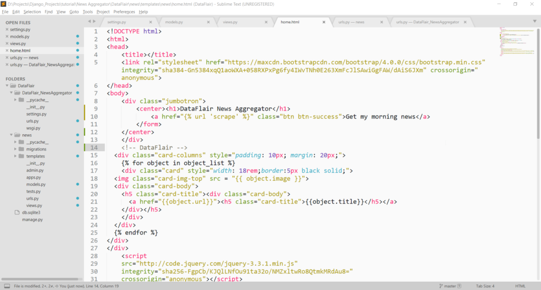Close the settings.py tab
This screenshot has width=541, height=290.
151,22
